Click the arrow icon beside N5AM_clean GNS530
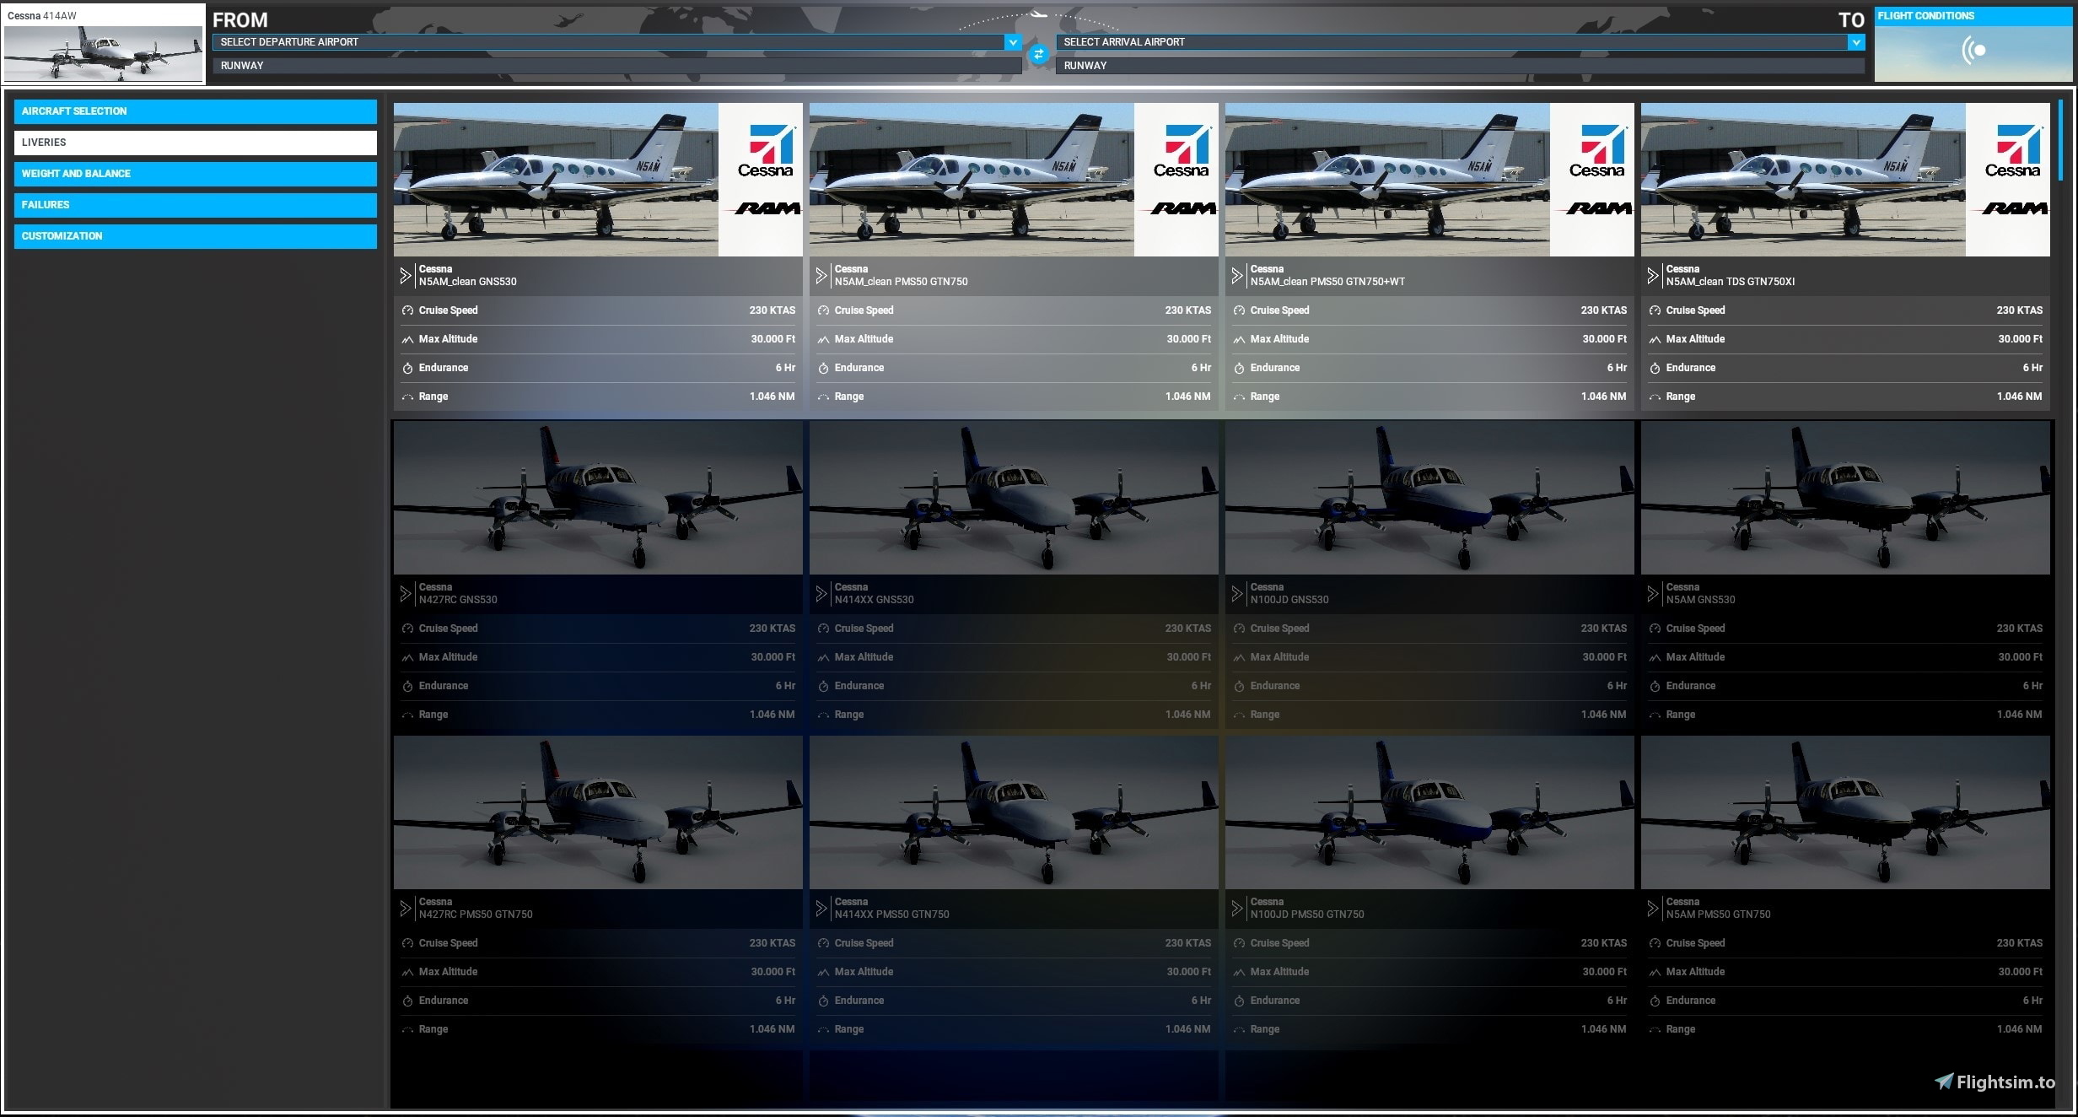The image size is (2078, 1117). [x=406, y=276]
